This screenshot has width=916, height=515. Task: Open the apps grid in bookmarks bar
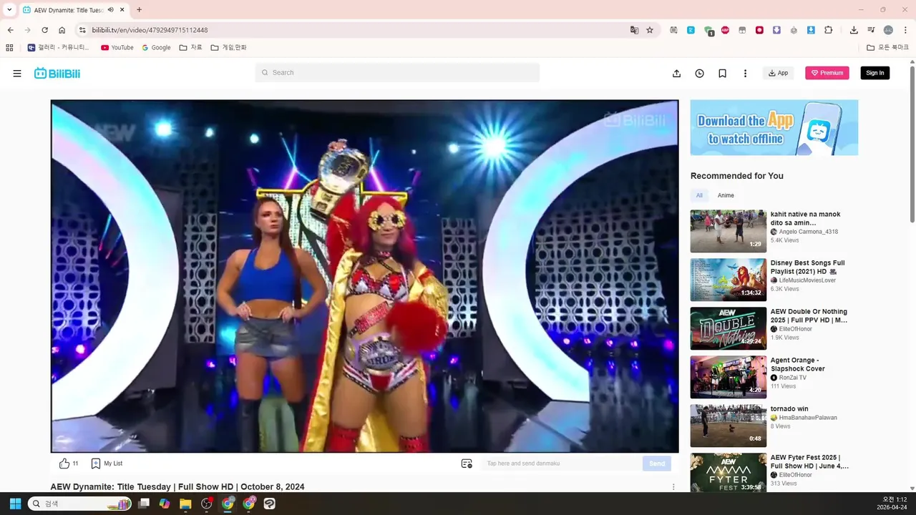click(x=9, y=48)
